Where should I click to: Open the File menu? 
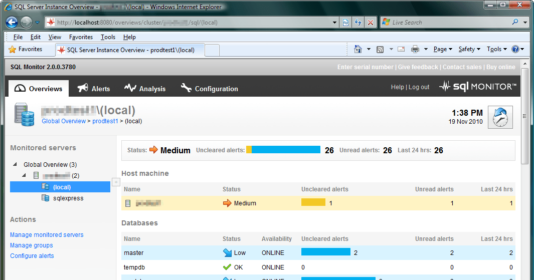pyautogui.click(x=18, y=37)
